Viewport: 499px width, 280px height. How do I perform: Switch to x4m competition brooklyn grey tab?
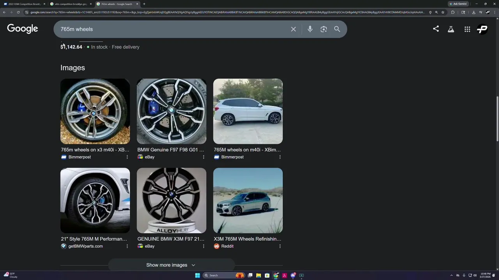click(71, 4)
